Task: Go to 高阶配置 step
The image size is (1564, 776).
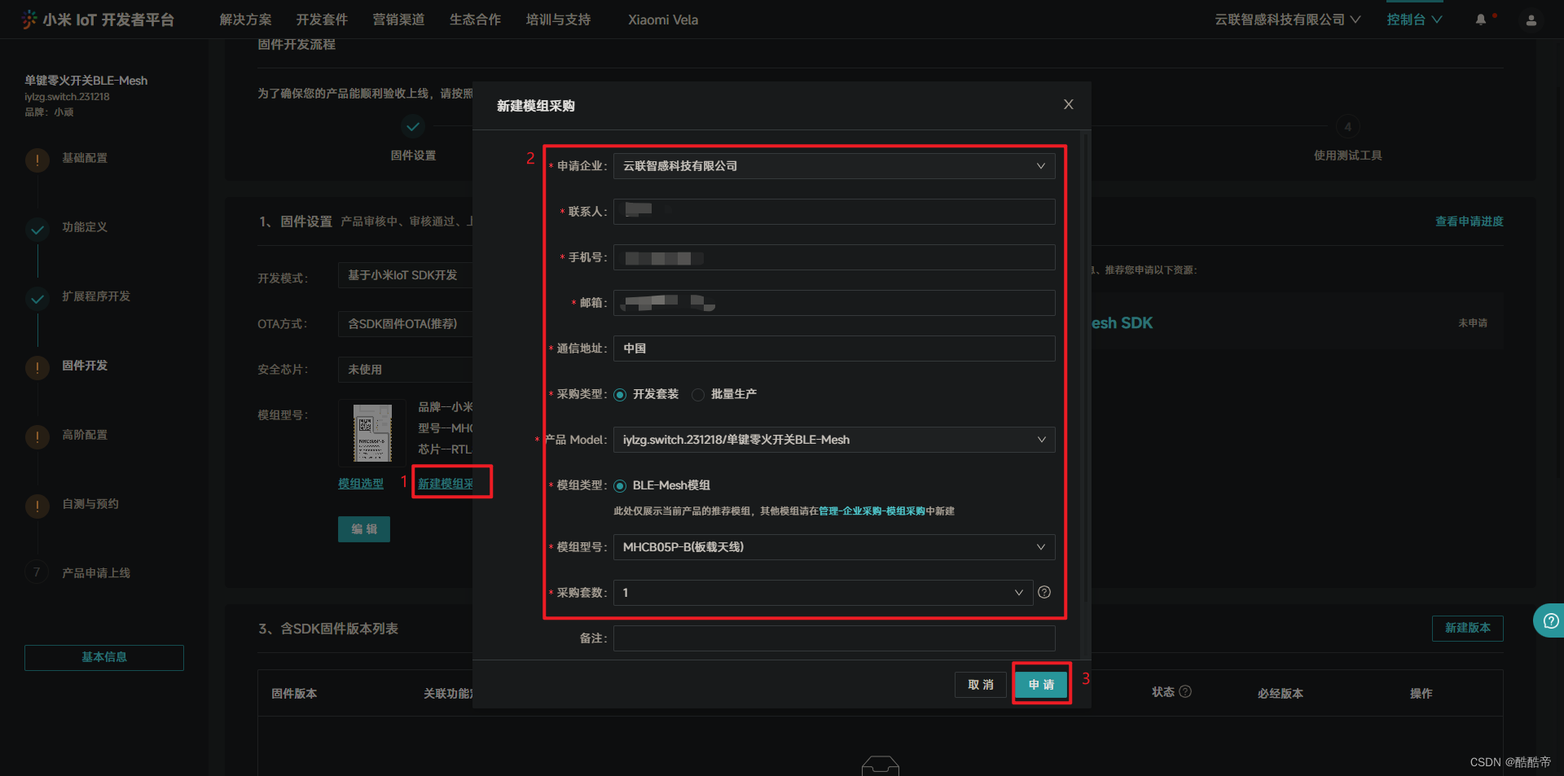Action: tap(85, 435)
